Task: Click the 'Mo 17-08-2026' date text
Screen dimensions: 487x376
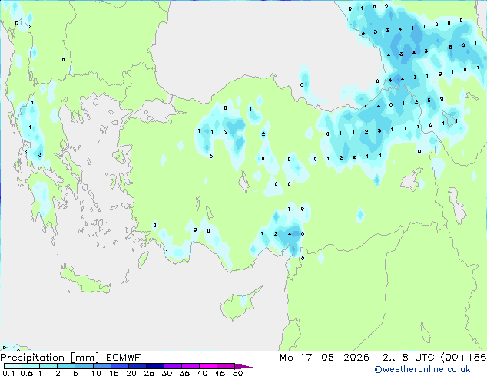Action: click(x=324, y=358)
